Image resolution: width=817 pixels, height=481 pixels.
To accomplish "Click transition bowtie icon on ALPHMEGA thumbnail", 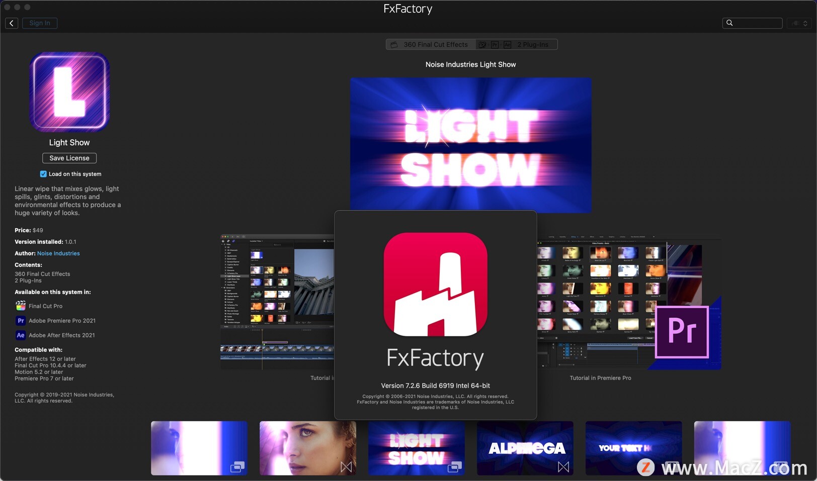I will pos(563,467).
